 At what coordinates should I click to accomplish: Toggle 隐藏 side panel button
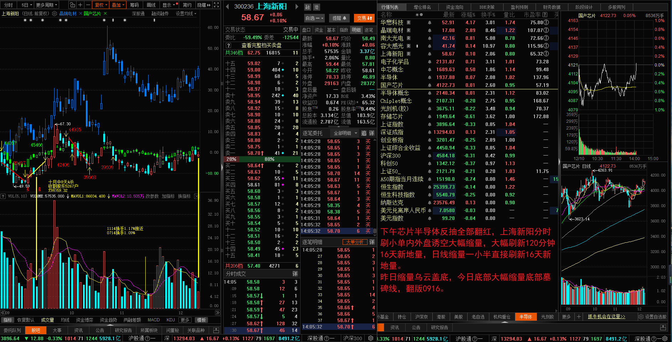pos(204,5)
